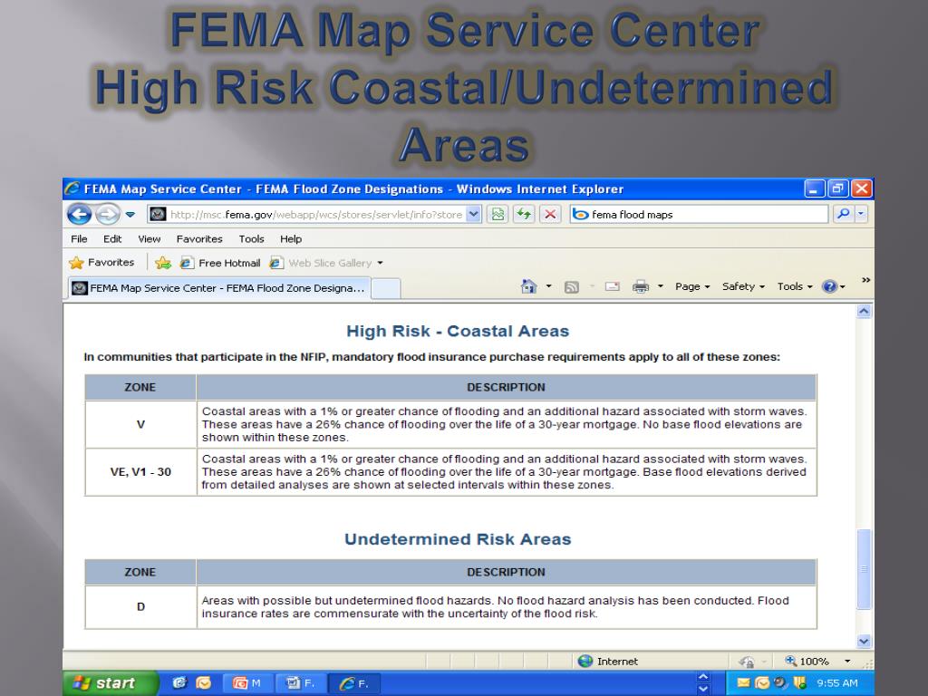Click the blue Help question mark icon
This screenshot has width=928, height=696.
830,286
